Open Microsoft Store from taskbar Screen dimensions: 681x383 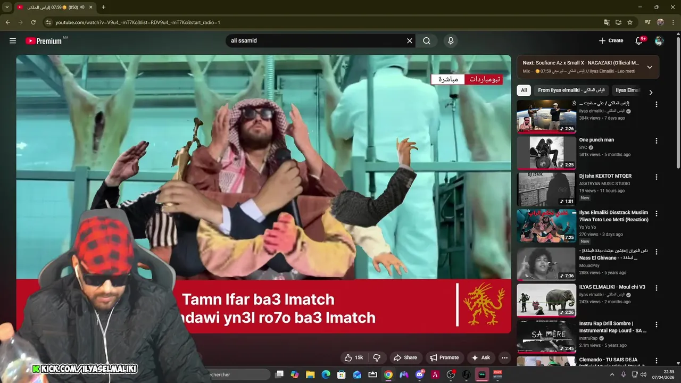tap(342, 374)
